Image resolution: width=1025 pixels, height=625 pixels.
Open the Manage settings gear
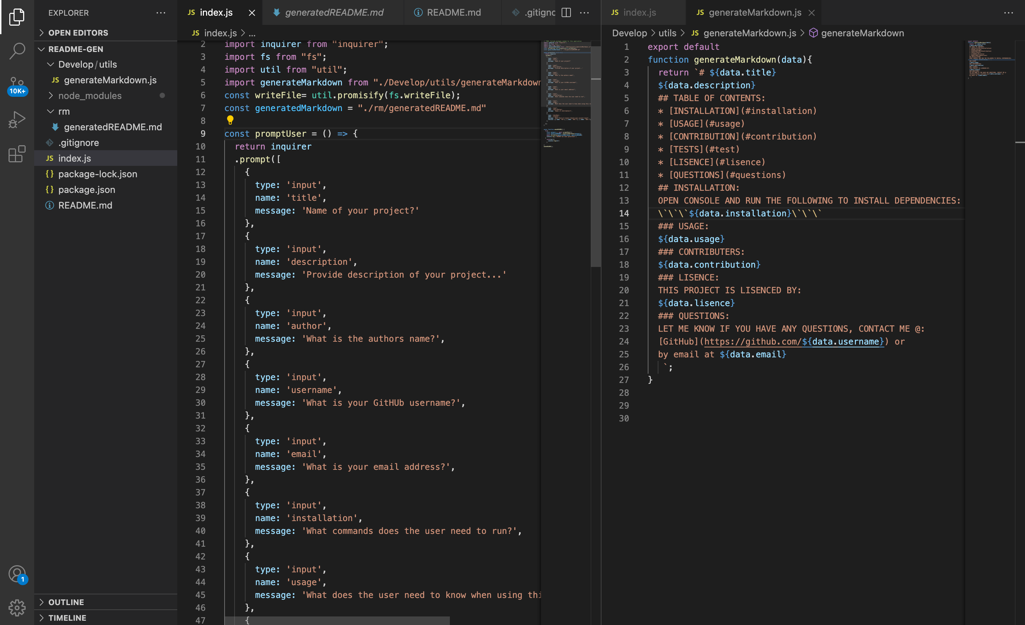(17, 608)
